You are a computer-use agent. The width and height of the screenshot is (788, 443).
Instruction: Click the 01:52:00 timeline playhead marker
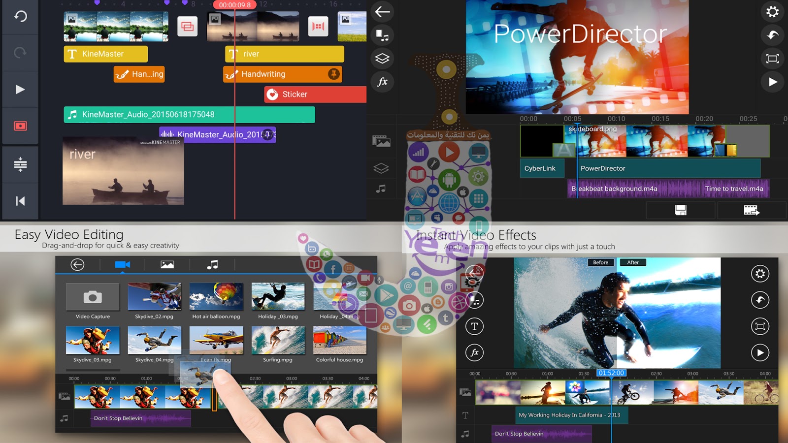(611, 373)
